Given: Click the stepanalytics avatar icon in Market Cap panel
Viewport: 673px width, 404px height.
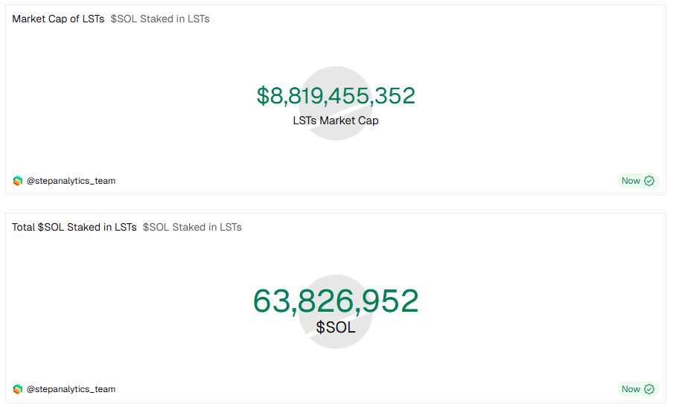Looking at the screenshot, I should [x=18, y=181].
